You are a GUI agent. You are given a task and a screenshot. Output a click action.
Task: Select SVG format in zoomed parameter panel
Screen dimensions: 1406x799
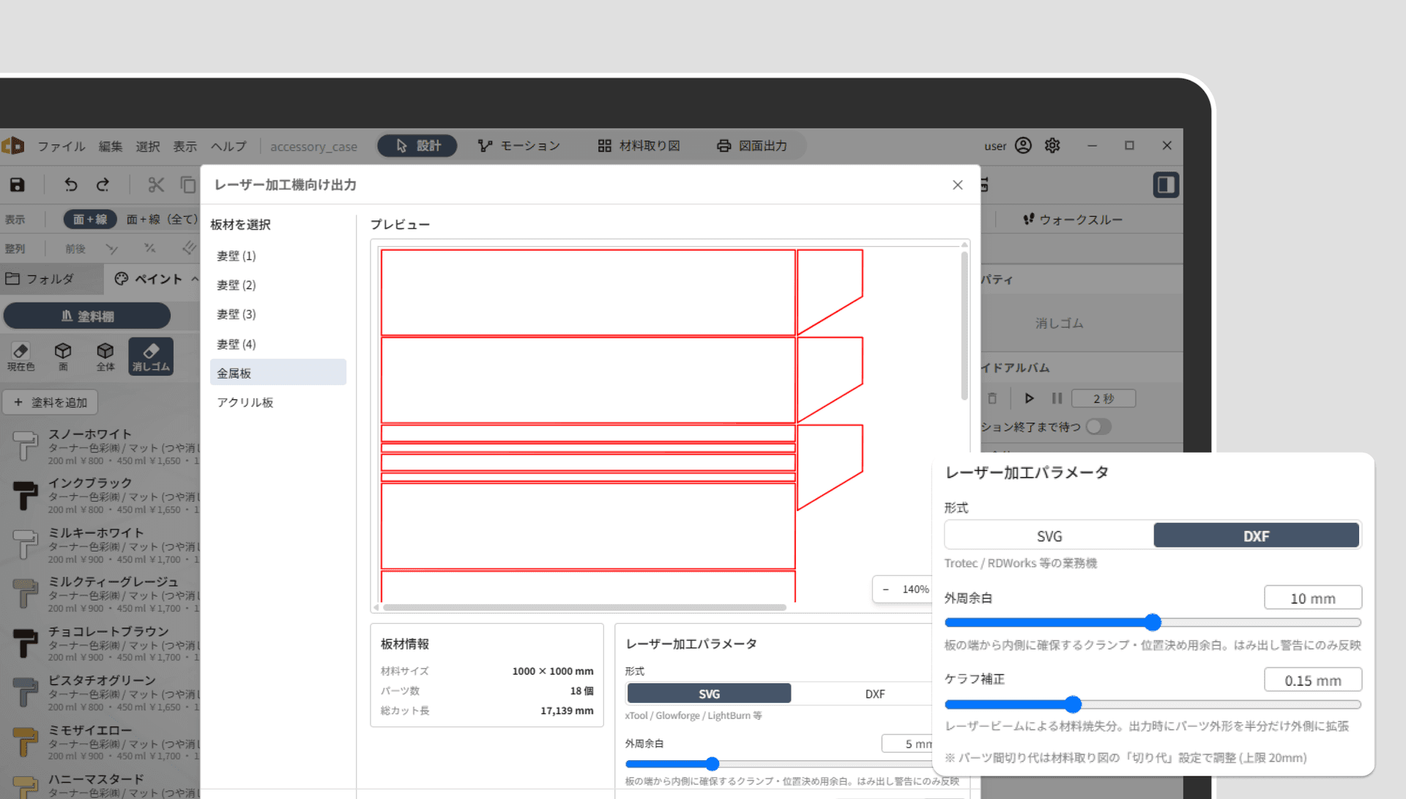point(1049,536)
